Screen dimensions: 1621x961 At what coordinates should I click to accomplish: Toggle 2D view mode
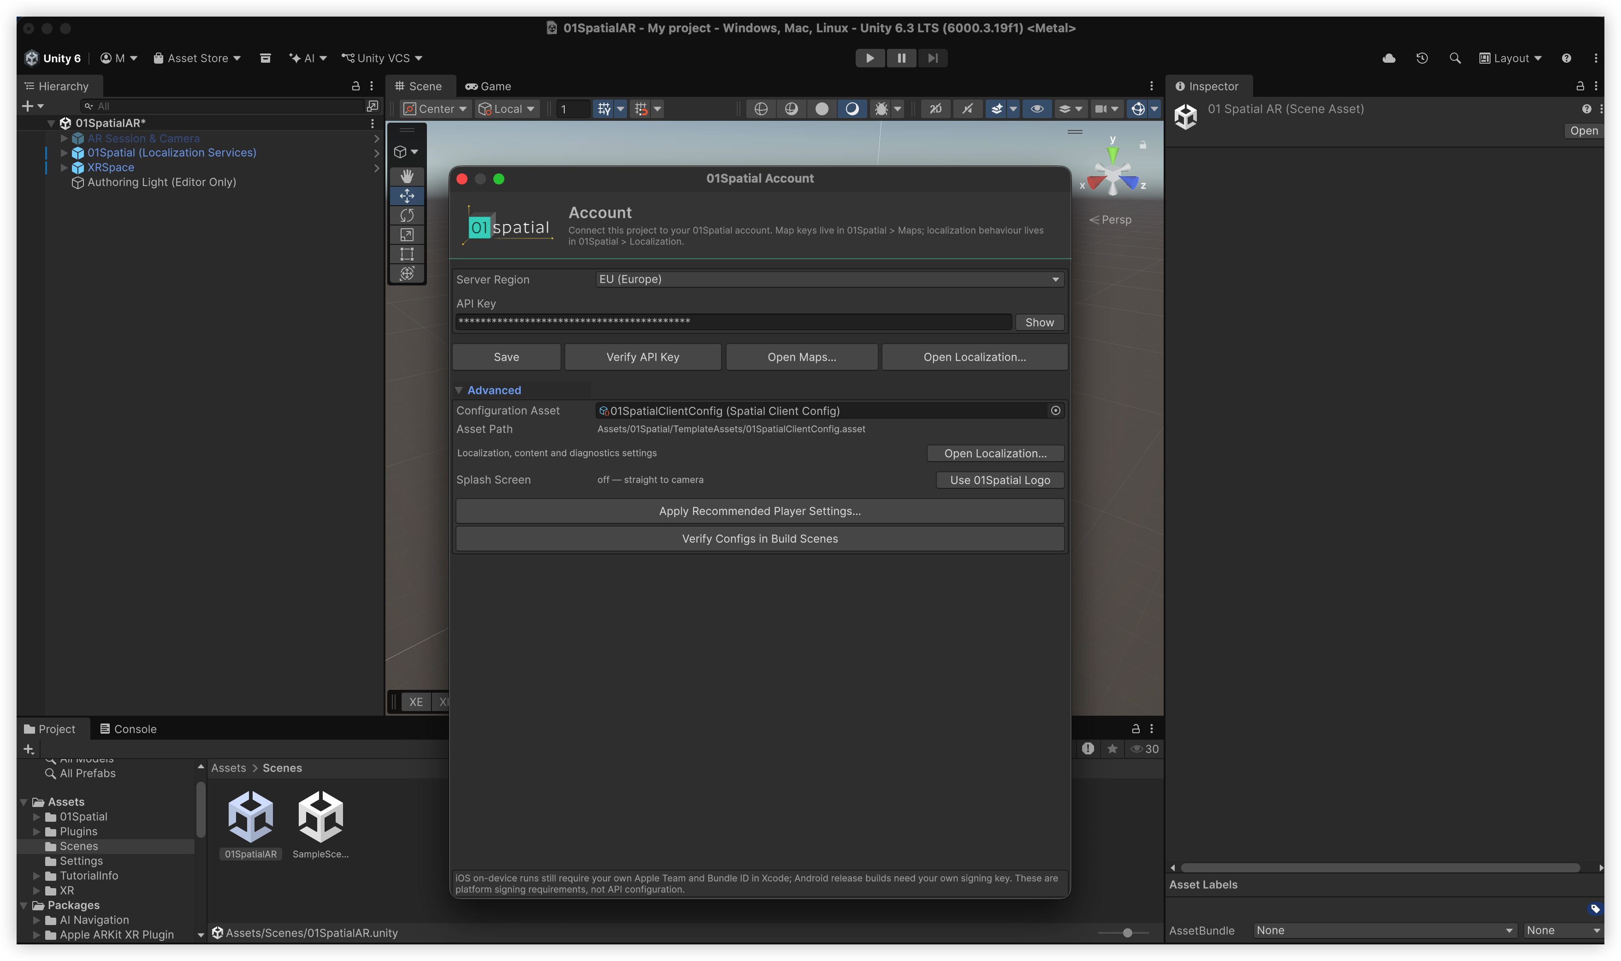click(x=935, y=109)
